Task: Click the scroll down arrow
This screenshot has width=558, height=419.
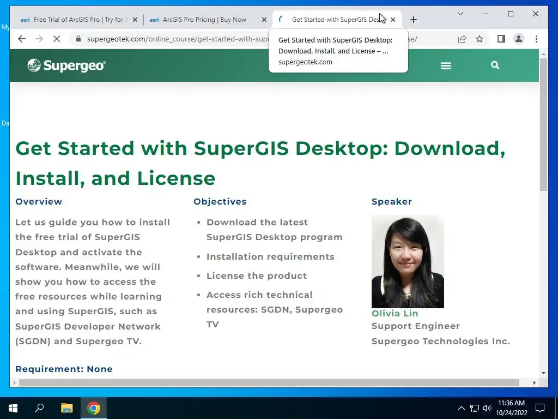Action: 543,373
